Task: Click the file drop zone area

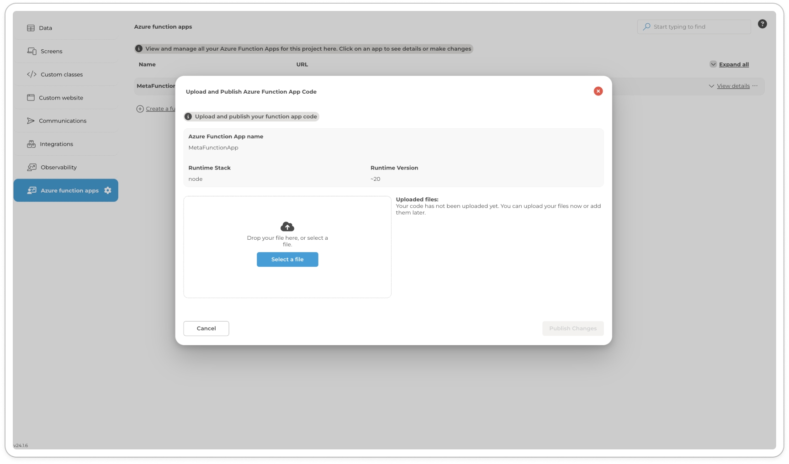Action: [287, 283]
